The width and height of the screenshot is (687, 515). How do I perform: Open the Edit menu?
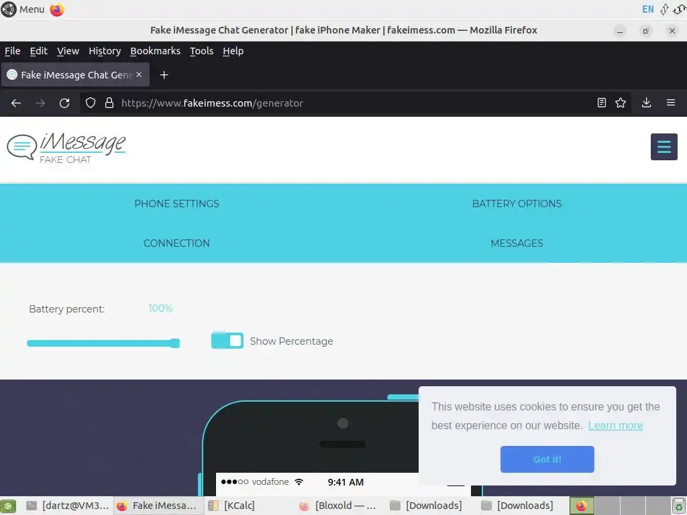[38, 51]
